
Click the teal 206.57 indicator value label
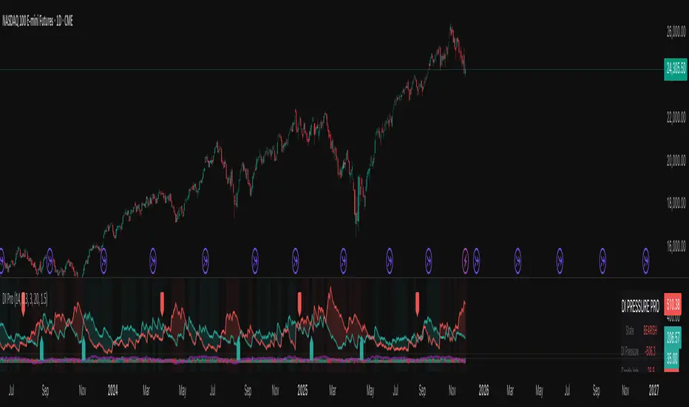click(x=673, y=338)
